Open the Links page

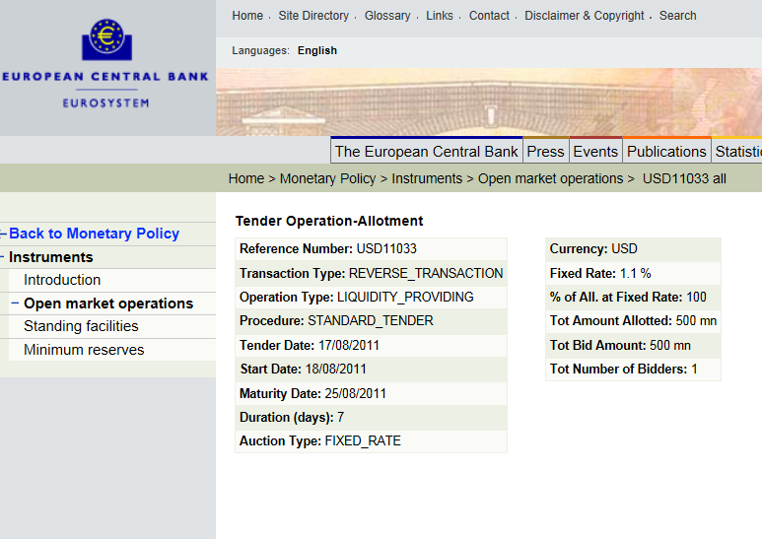tap(440, 16)
